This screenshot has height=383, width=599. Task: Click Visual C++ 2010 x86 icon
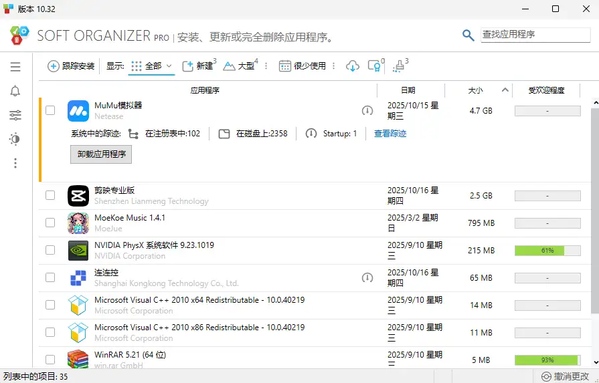click(x=78, y=333)
